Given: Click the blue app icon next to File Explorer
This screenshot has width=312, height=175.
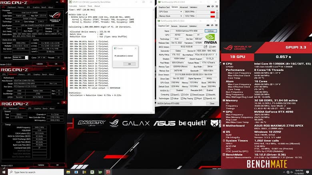Looking at the screenshot, I should pos(76,172).
